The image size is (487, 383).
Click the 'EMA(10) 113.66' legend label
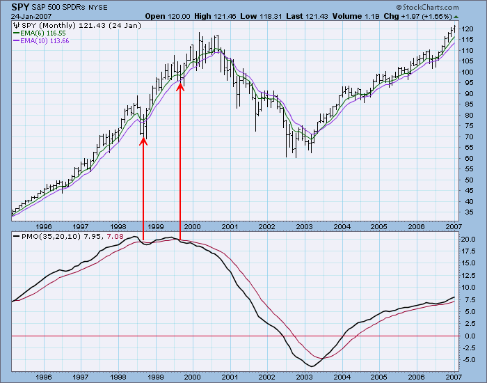click(45, 41)
